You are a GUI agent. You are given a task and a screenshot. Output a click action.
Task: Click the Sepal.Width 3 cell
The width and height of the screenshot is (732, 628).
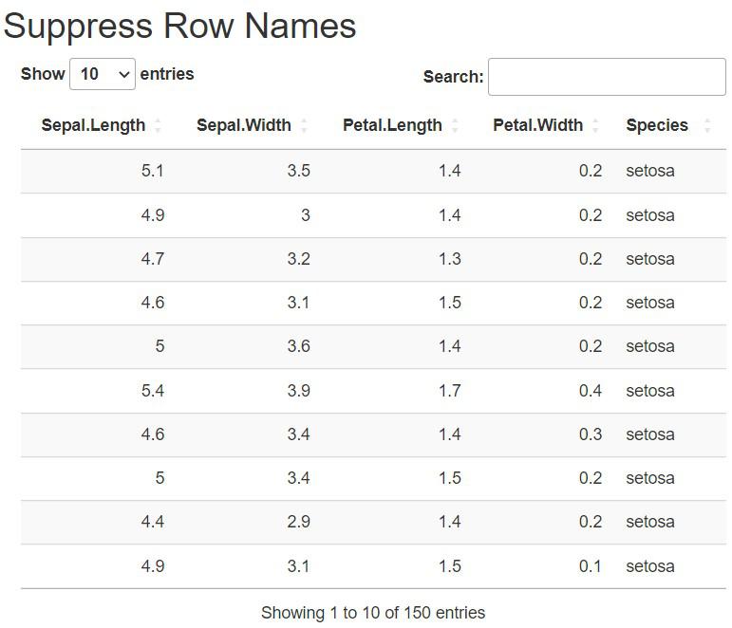click(x=306, y=215)
